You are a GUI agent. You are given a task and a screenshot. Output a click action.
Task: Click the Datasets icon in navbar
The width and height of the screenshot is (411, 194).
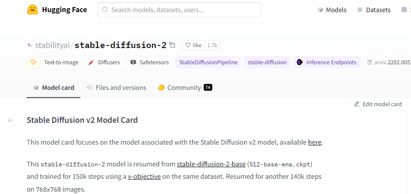359,9
